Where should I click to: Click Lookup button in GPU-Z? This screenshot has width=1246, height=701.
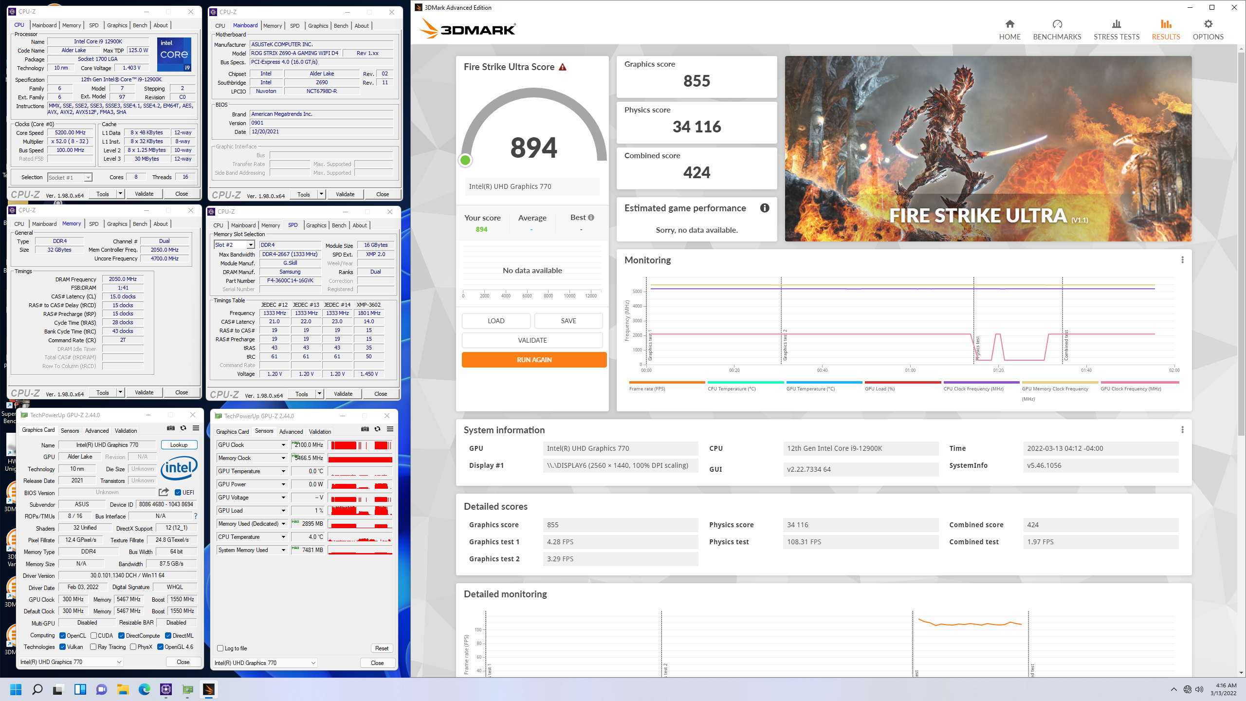(x=179, y=445)
